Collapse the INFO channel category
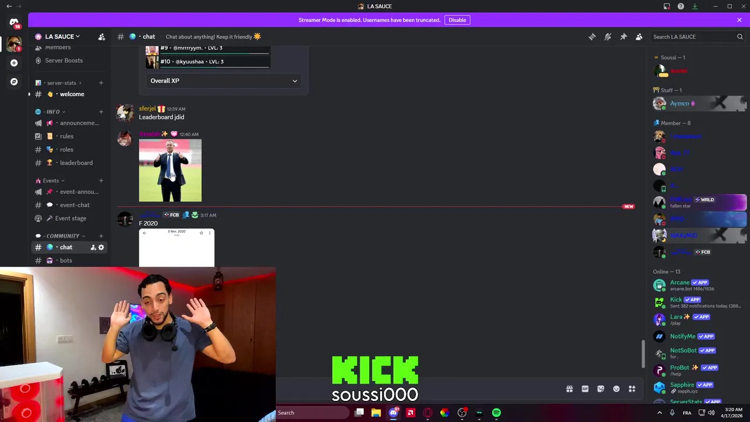The width and height of the screenshot is (750, 422). click(x=50, y=111)
